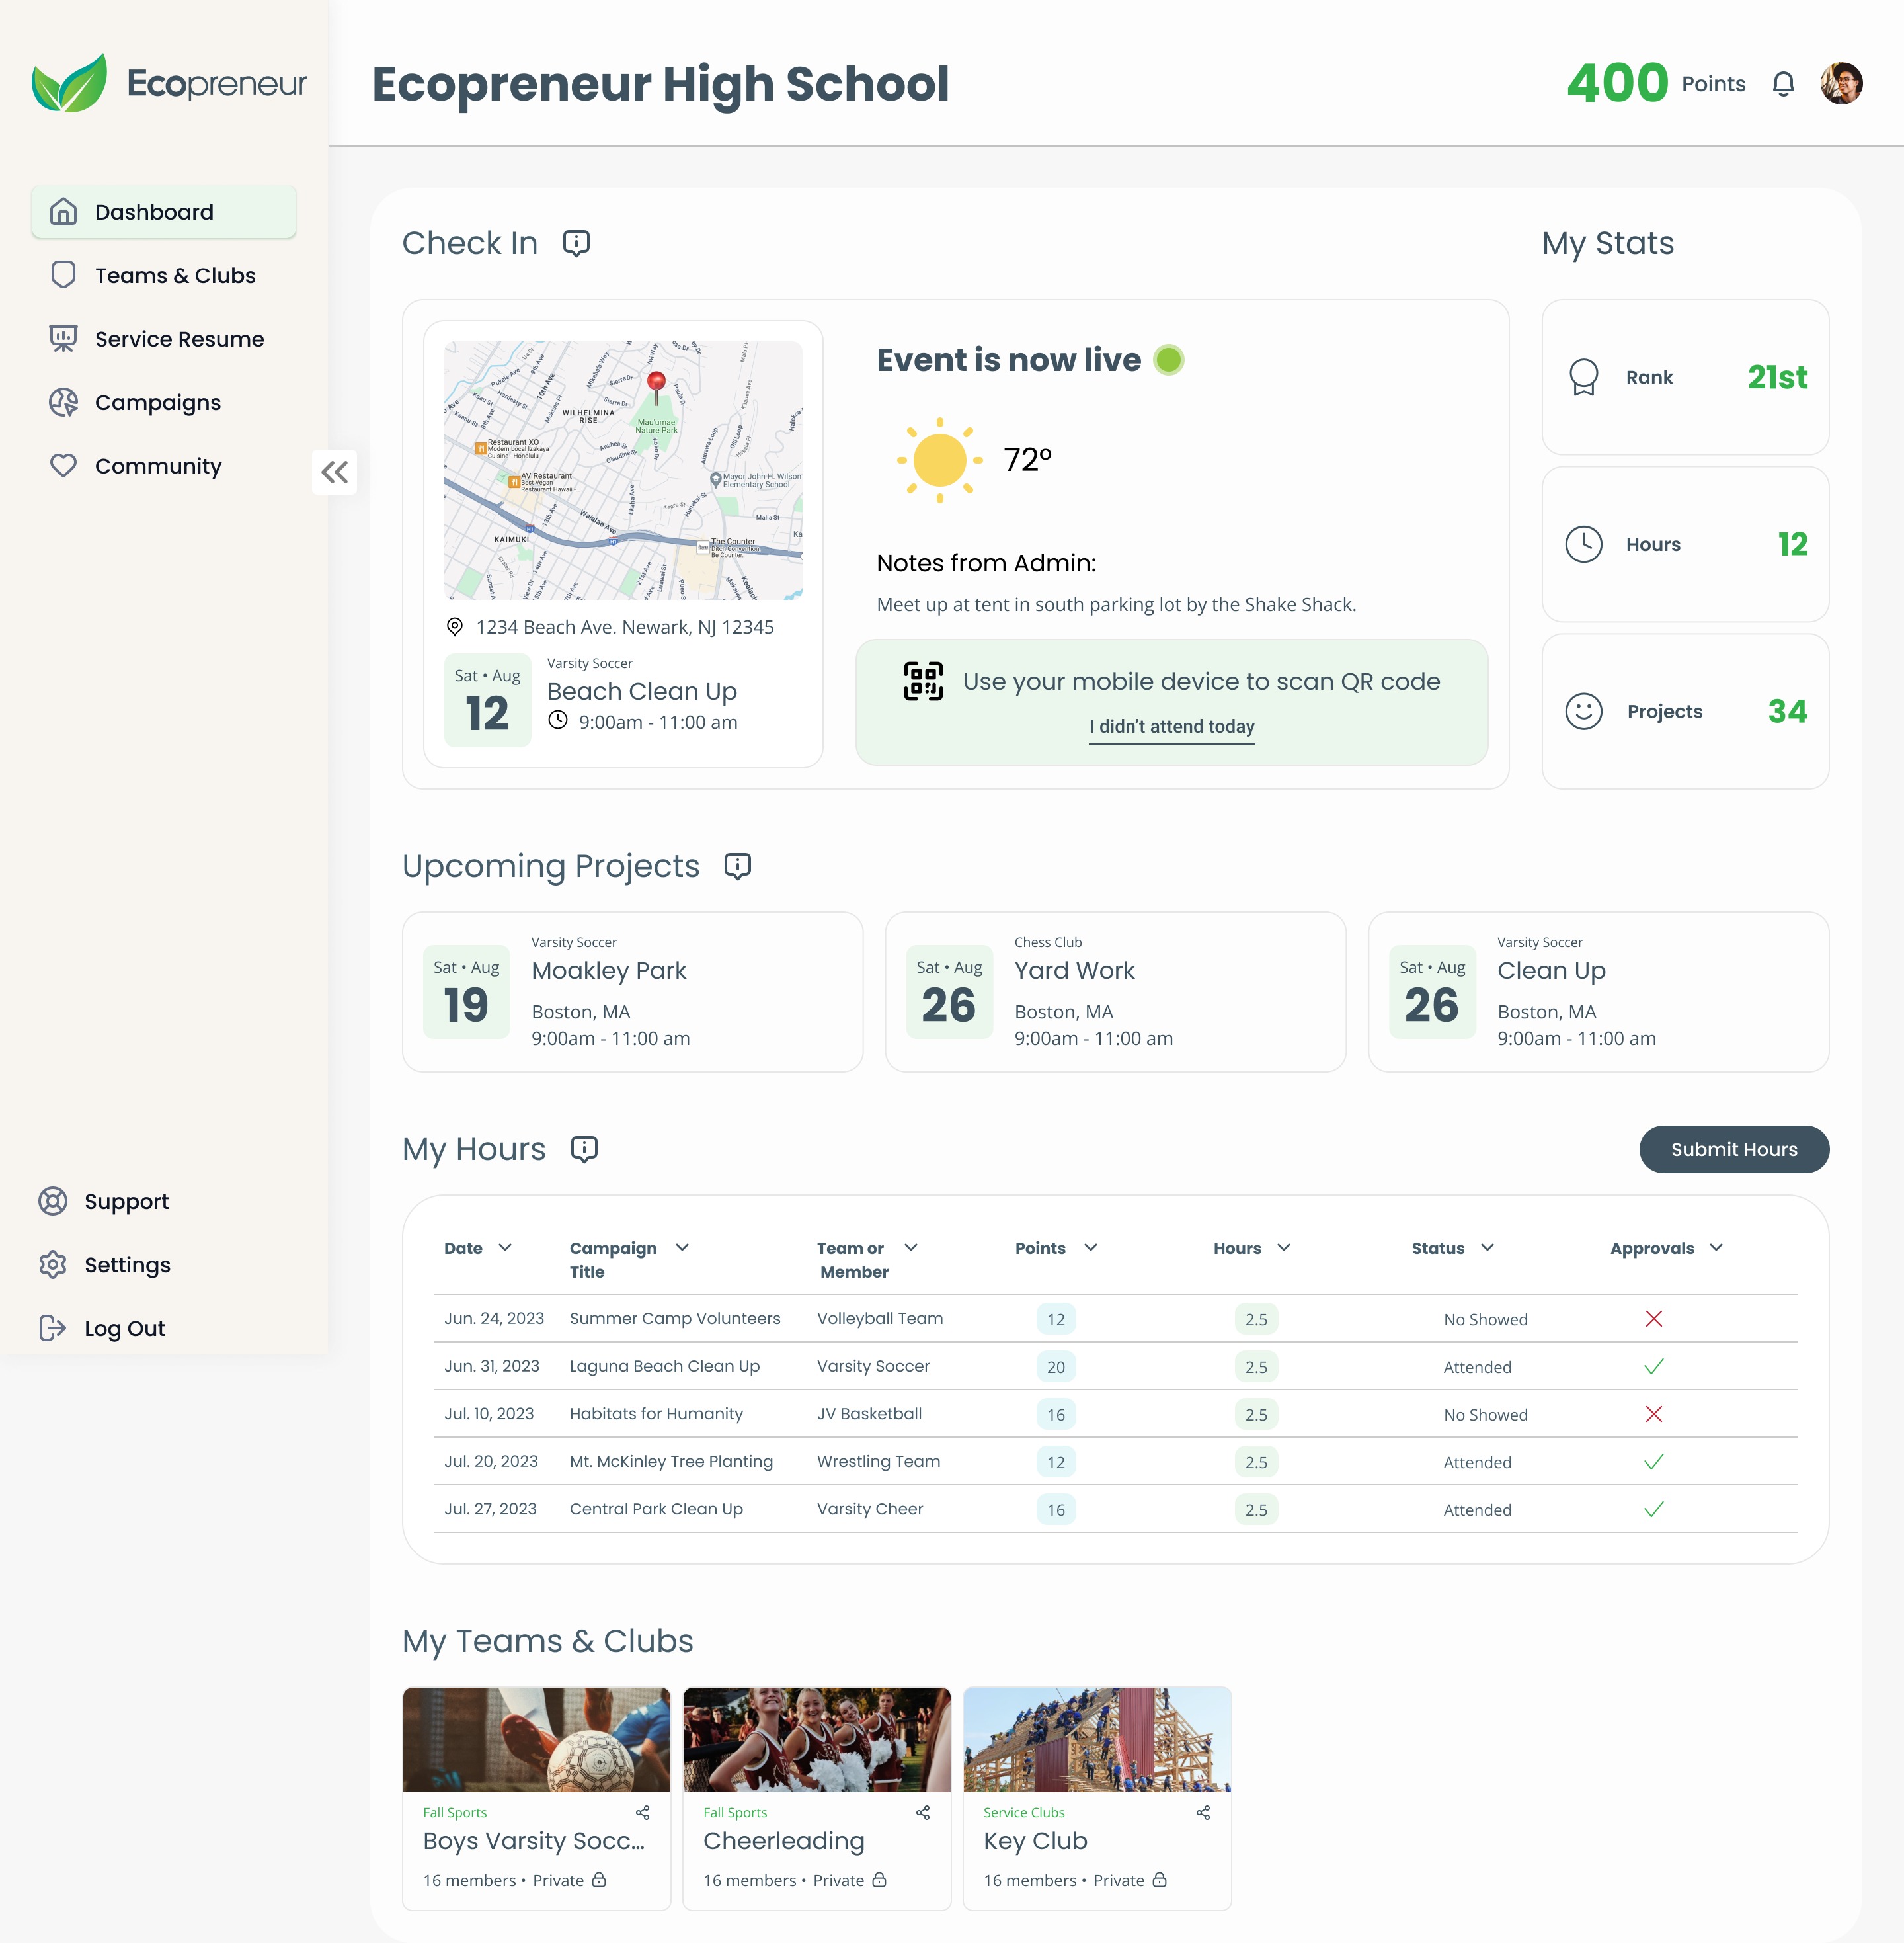Viewport: 1904px width, 1943px height.
Task: Share the Cheerleading team card
Action: 923,1813
